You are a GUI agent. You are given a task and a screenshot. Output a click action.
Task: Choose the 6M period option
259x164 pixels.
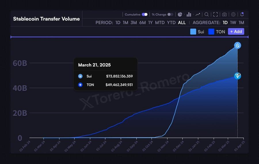142,22
